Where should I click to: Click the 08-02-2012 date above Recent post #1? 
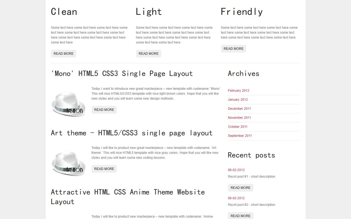[236, 170]
